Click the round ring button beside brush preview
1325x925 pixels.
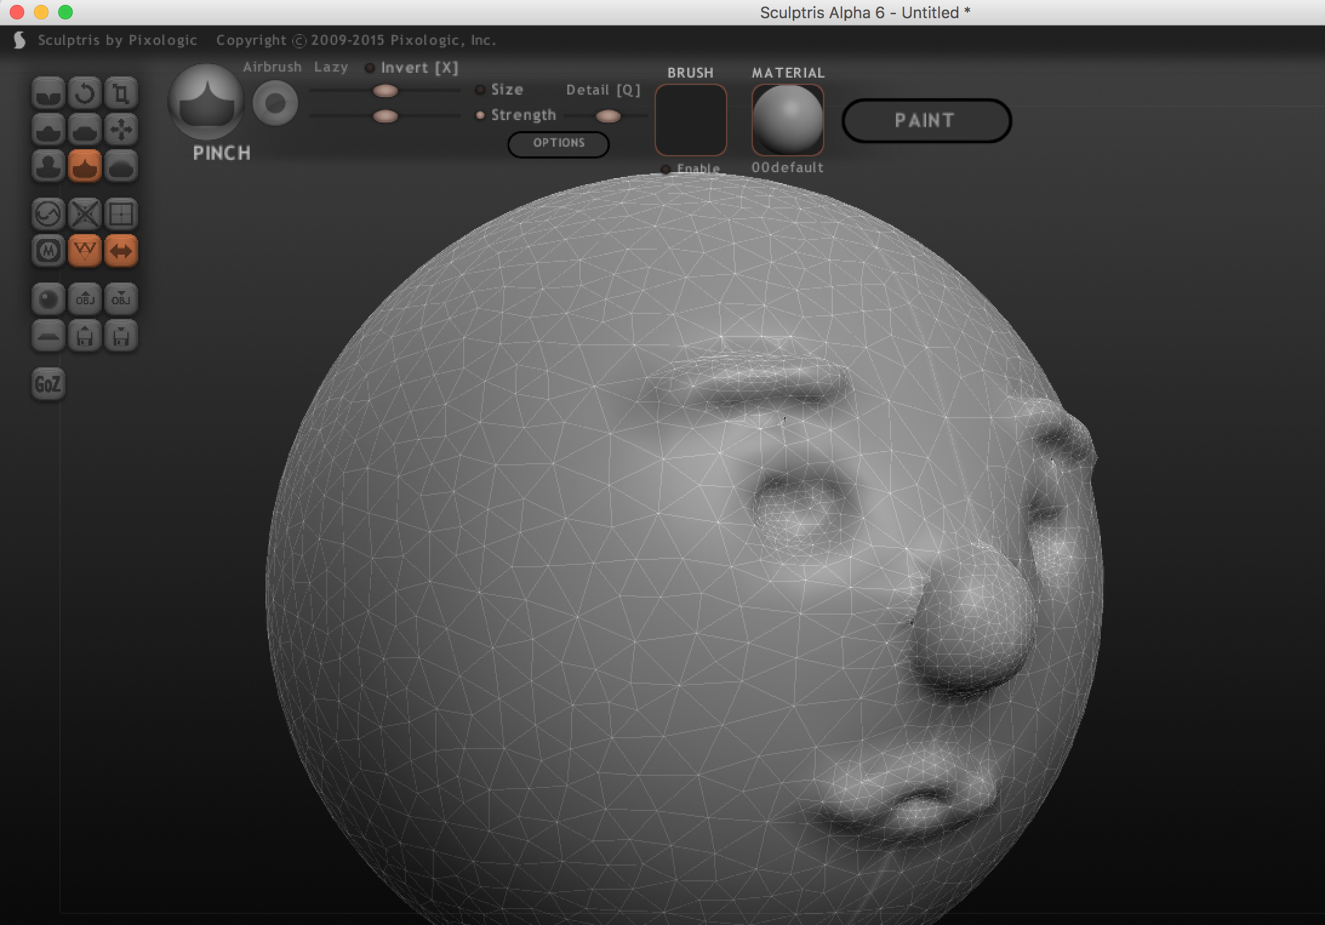point(275,104)
